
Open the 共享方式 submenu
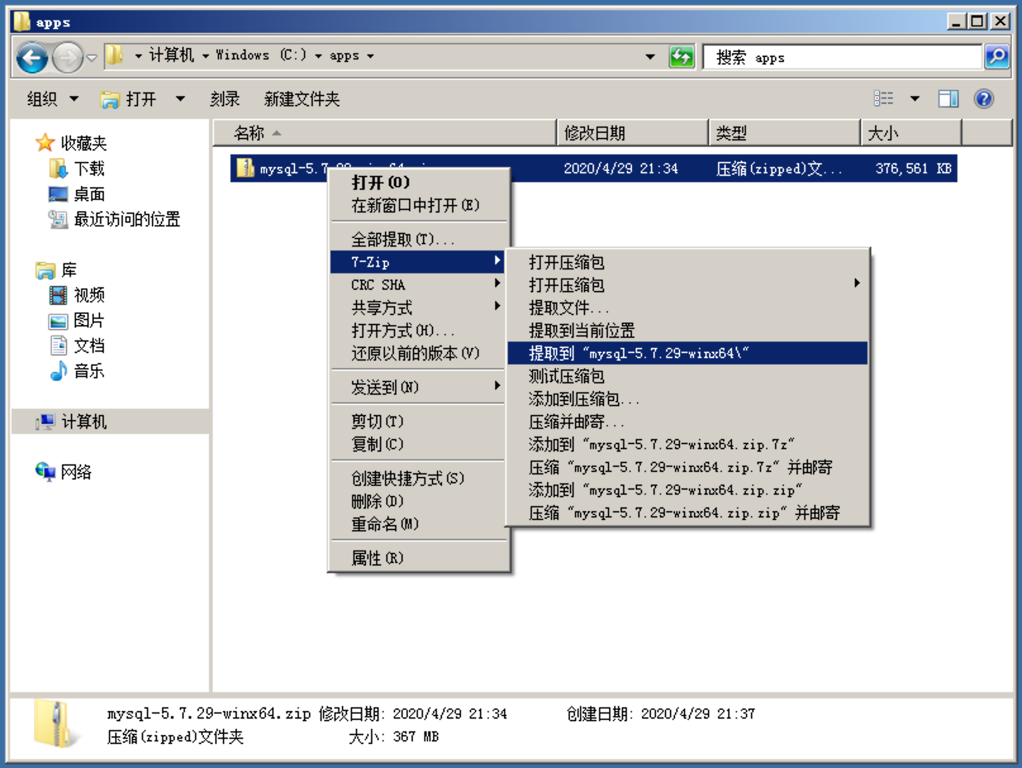click(x=419, y=307)
